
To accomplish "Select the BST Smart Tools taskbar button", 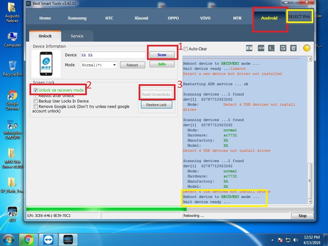I will click(68, 240).
